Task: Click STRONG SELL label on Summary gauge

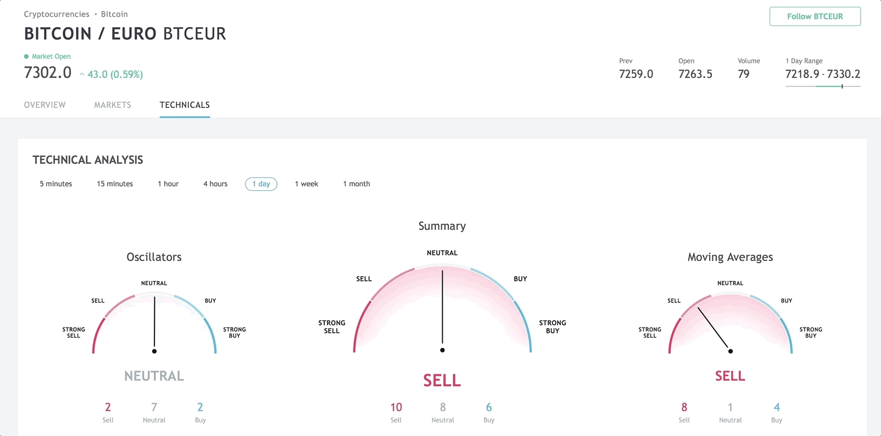Action: 331,327
